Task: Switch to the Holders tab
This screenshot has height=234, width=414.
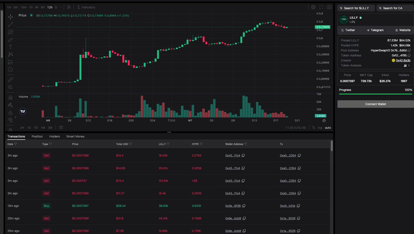Action: (55, 136)
